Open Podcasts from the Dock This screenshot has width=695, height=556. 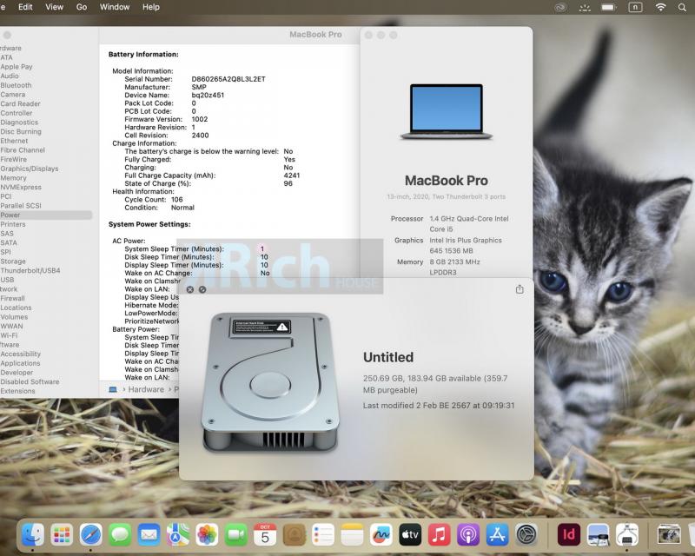tap(468, 535)
